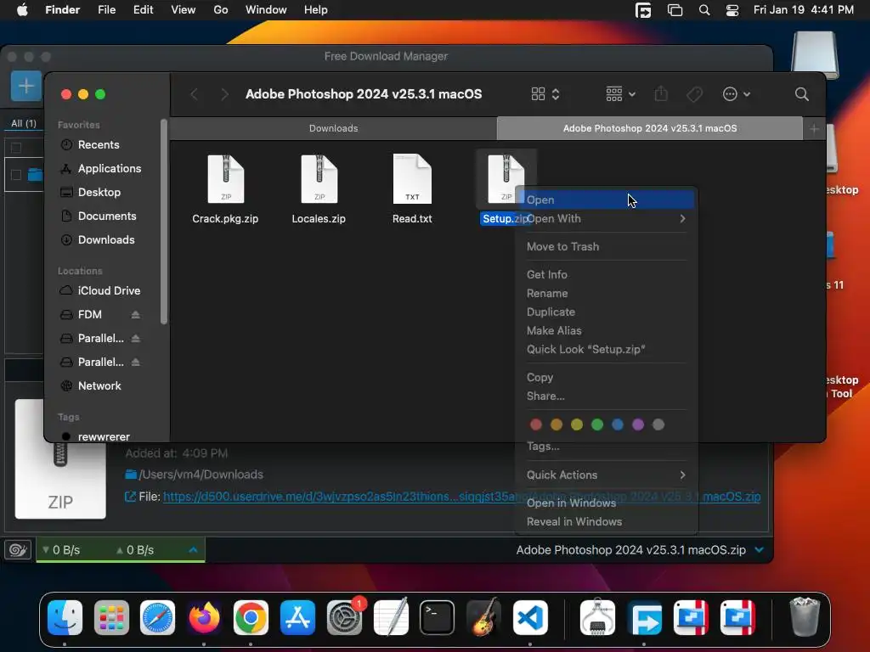Click the Share toolbar icon in Finder

pos(661,93)
